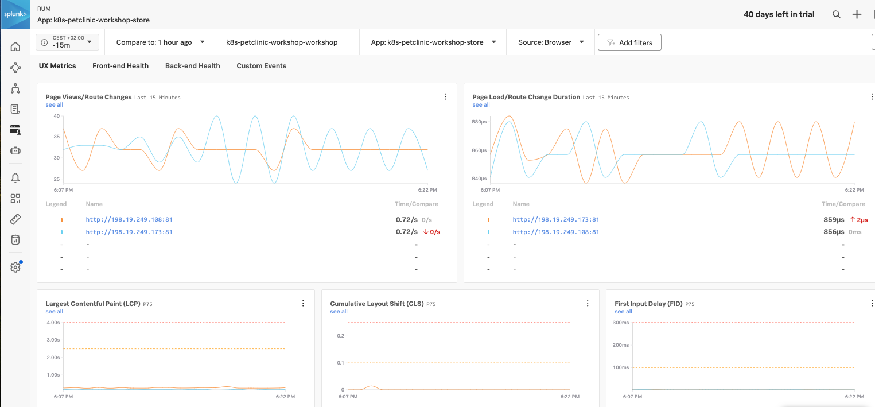Click the Splunk logo
The height and width of the screenshot is (407, 875).
pyautogui.click(x=15, y=14)
